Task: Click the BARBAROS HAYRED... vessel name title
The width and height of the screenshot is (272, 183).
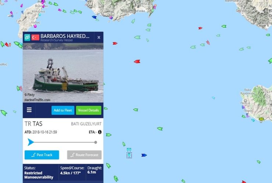Action: point(65,36)
